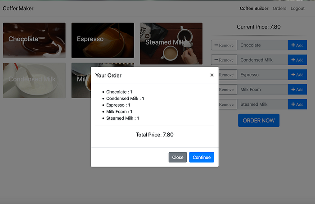Select the Chocolate image card

pos(34,41)
